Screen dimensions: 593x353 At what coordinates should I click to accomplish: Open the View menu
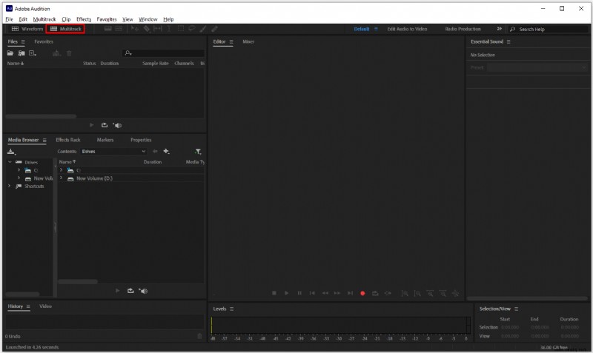tap(127, 19)
